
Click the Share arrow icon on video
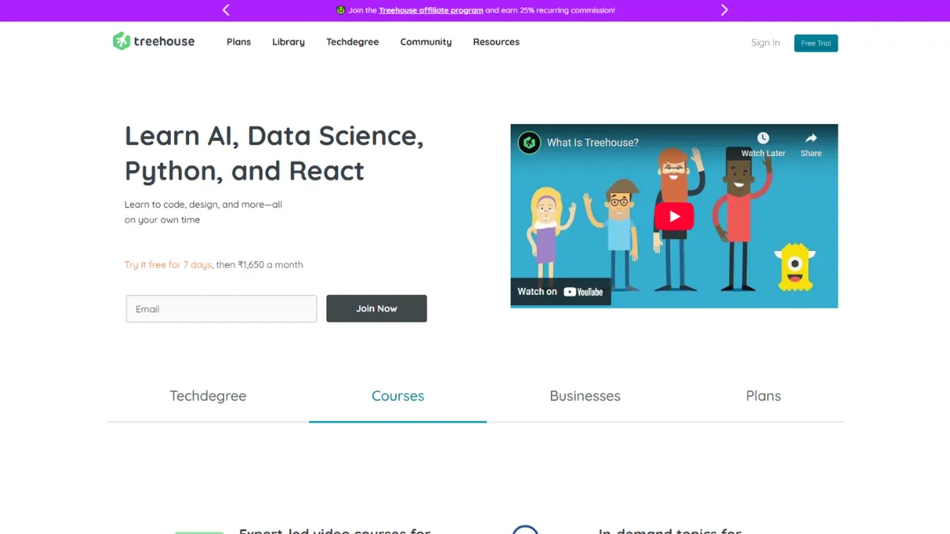(x=811, y=138)
